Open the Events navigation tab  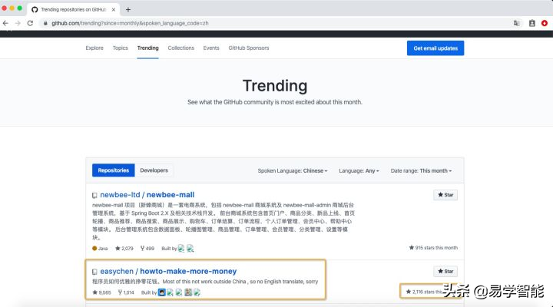click(211, 48)
